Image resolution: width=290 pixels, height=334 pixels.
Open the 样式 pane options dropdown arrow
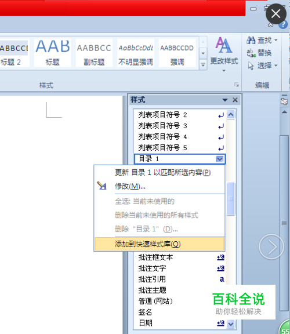click(225, 100)
